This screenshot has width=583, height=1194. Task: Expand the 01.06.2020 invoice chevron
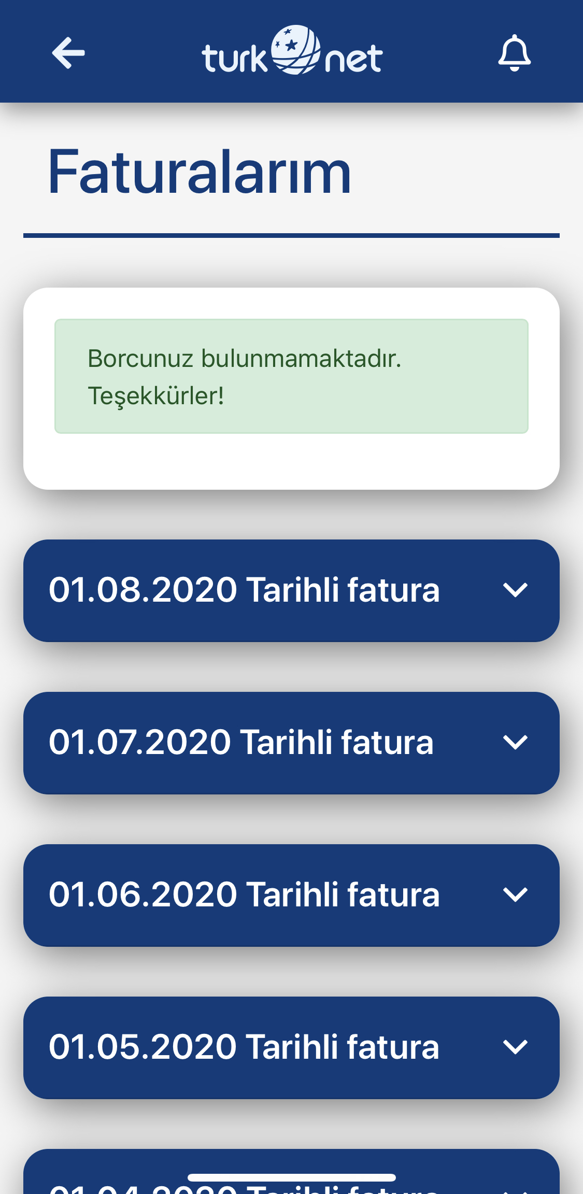[x=515, y=895]
